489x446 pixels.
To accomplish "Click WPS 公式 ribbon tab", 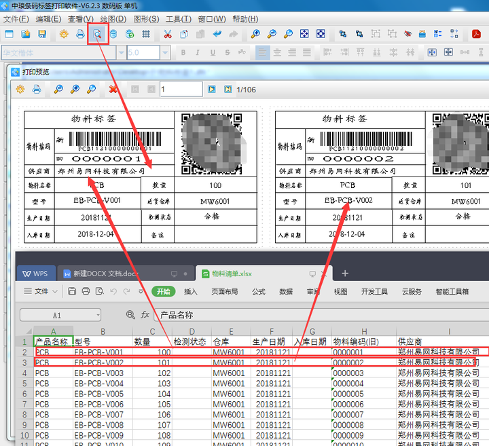I will [259, 291].
